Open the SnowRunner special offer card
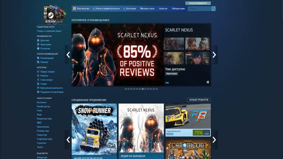The image size is (283, 159). 94,131
